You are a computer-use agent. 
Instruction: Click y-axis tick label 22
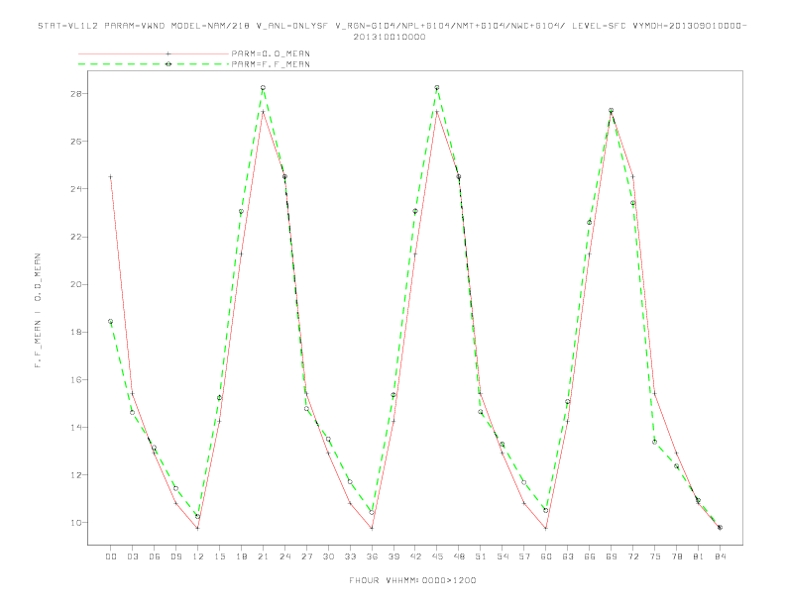point(76,237)
